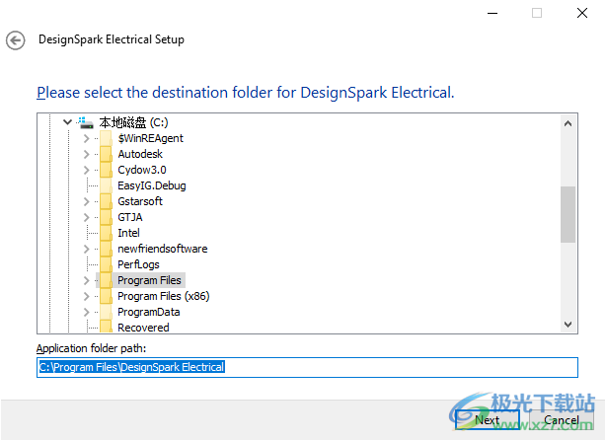
Task: Click the PerfLogs folder icon
Action: click(x=106, y=264)
